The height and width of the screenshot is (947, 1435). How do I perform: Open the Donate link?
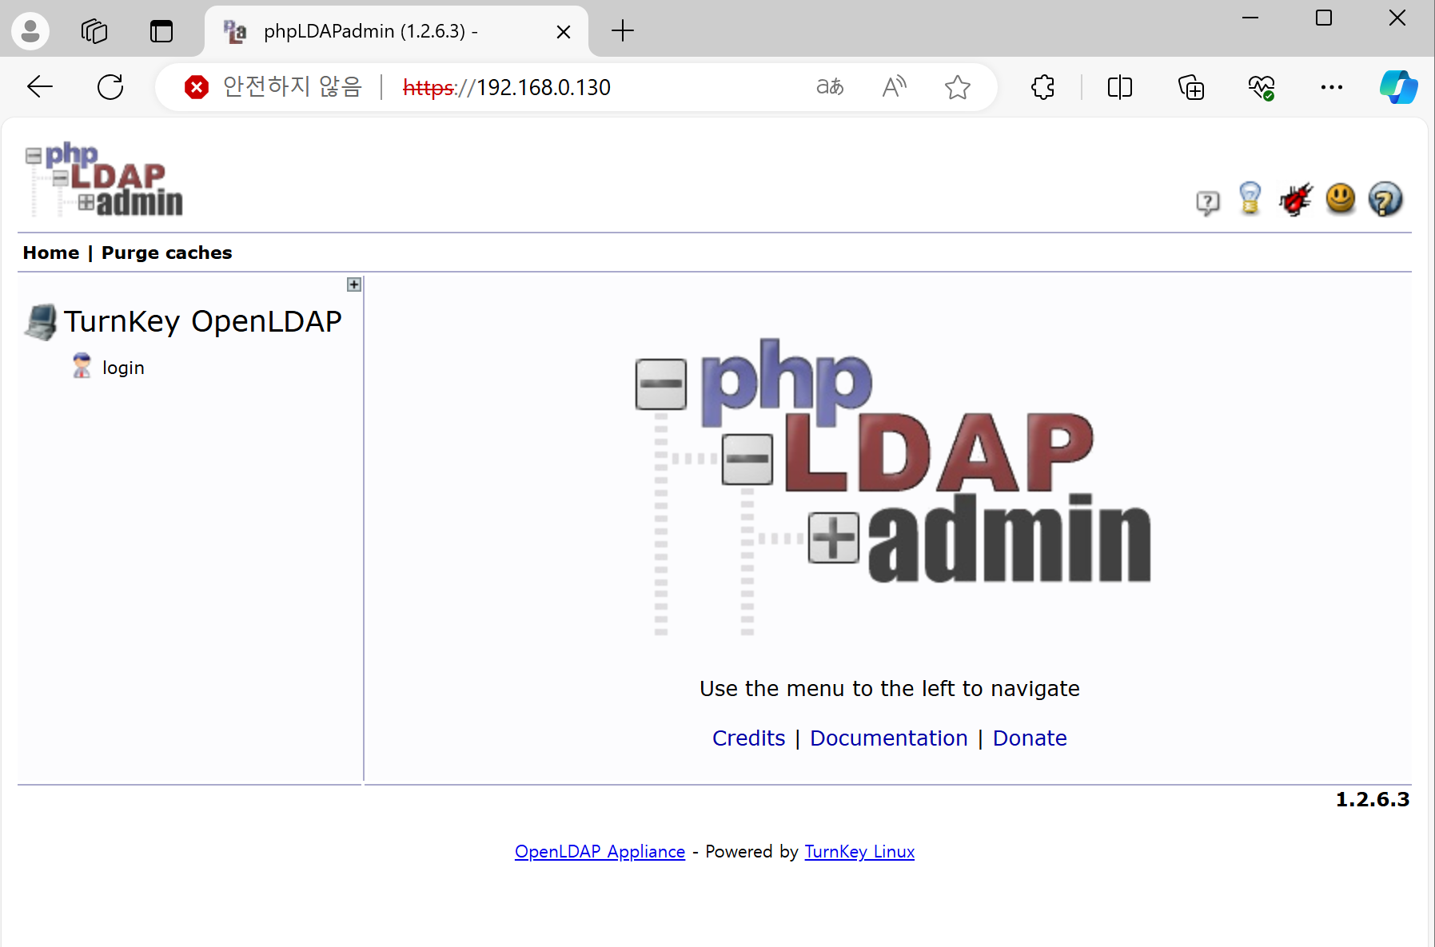(1030, 738)
